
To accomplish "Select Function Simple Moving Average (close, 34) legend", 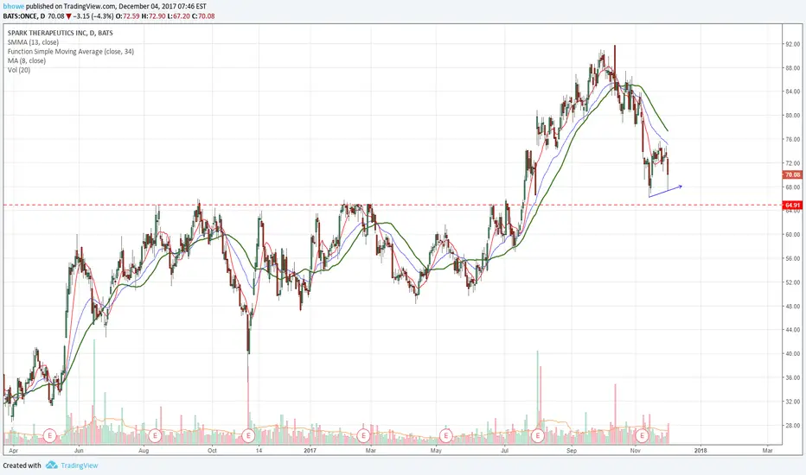I will click(x=71, y=51).
